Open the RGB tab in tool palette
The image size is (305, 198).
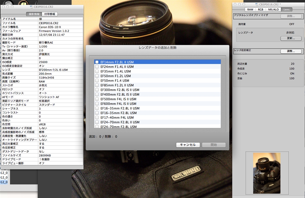click(x=260, y=10)
